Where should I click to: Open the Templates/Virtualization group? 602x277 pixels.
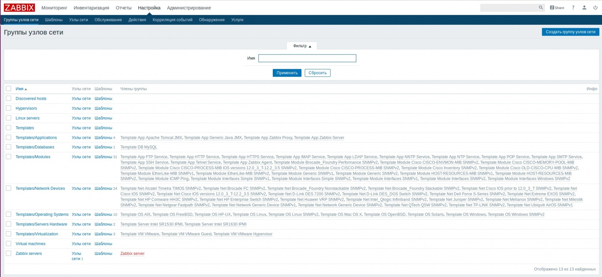37,234
